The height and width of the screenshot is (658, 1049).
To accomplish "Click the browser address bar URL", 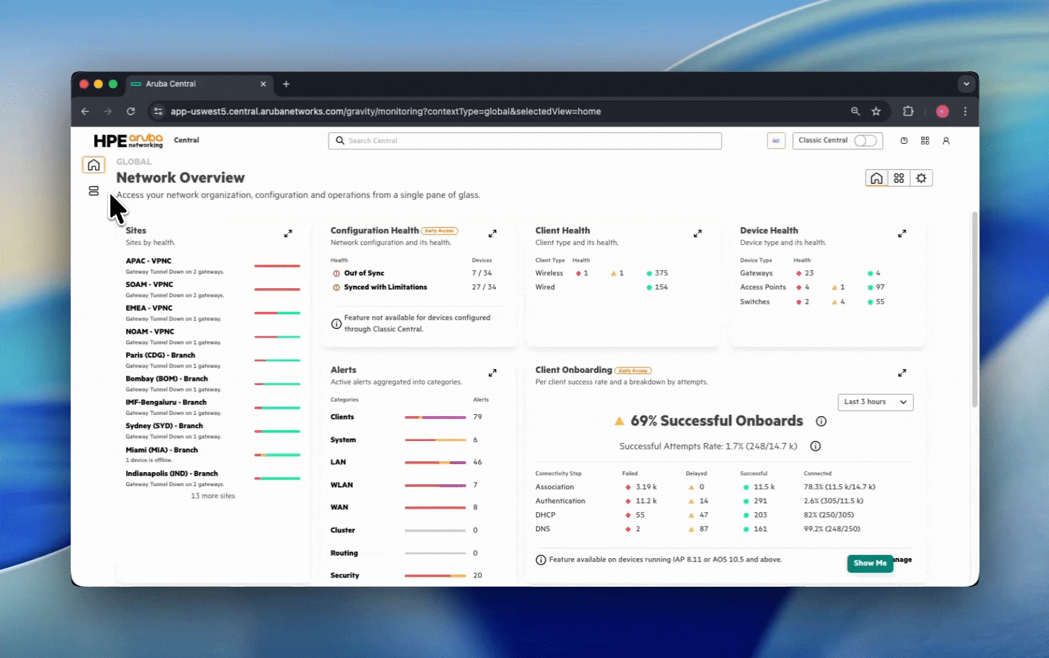I will [386, 111].
